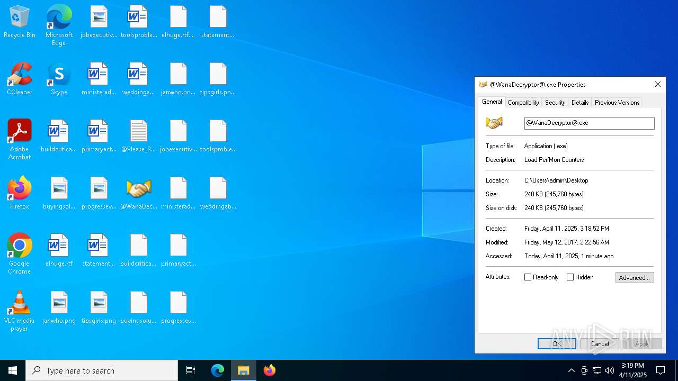Screen dimensions: 678x381
Task: Launch Edge from the taskbar
Action: (218, 370)
